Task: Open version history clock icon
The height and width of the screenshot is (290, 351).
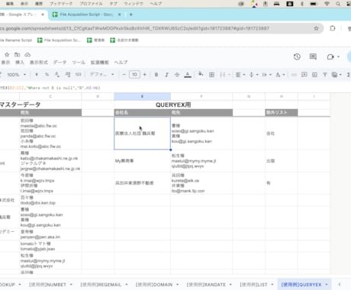Action: pyautogui.click(x=297, y=56)
